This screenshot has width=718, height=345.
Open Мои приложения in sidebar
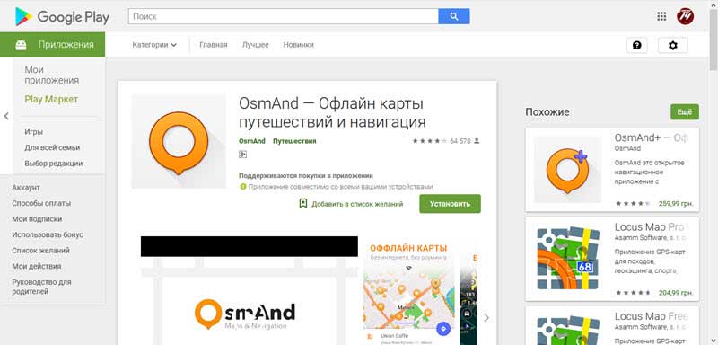click(x=52, y=75)
